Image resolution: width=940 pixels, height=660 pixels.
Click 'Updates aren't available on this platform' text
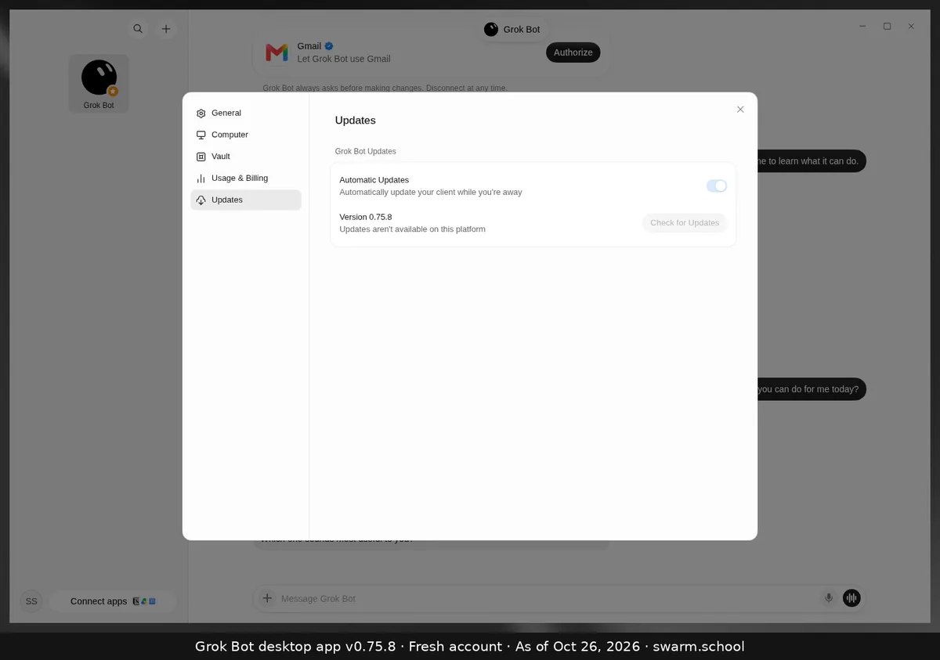point(413,229)
